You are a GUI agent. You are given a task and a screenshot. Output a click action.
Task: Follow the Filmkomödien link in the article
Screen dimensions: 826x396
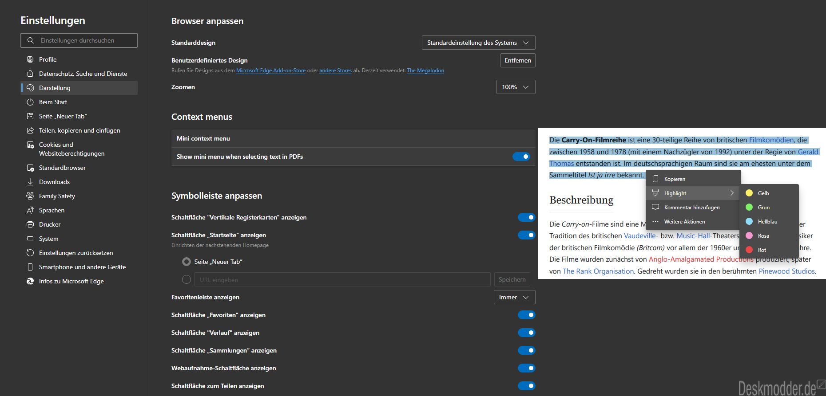pyautogui.click(x=771, y=140)
